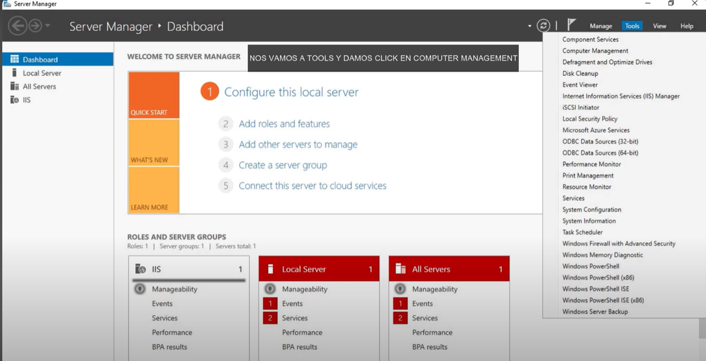
Task: Choose Computer Management in Tools menu
Action: click(x=595, y=51)
